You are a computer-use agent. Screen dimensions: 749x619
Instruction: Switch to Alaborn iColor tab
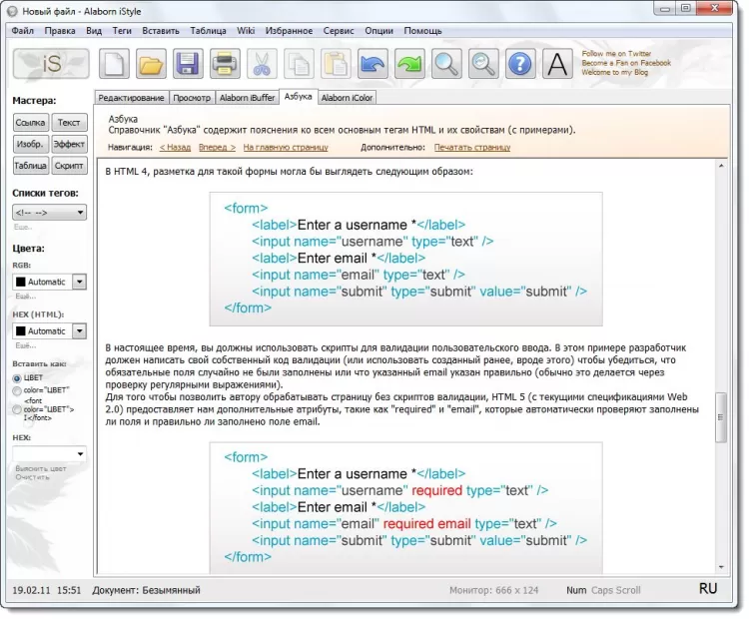347,98
